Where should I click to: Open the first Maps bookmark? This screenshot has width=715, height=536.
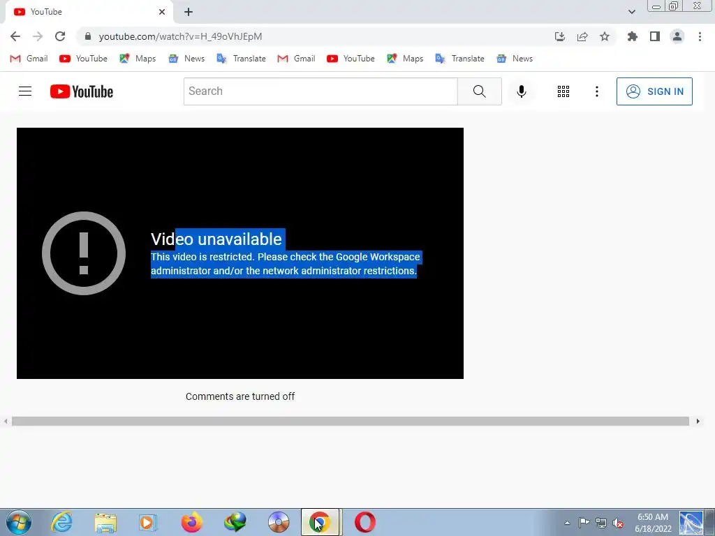coord(138,59)
